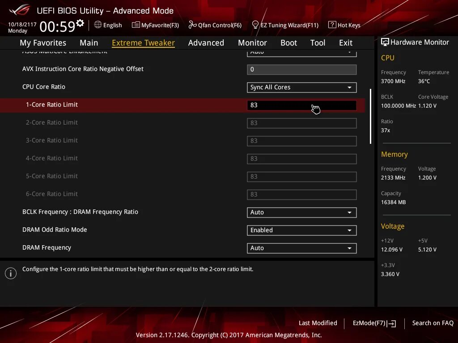Open the Exit tab

tap(346, 43)
